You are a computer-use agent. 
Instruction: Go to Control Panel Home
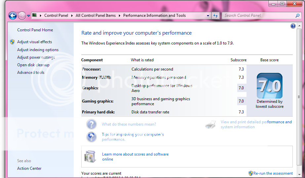[x=35, y=30]
